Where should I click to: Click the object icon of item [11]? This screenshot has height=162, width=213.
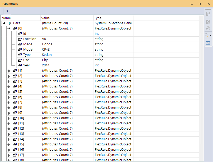15,123
